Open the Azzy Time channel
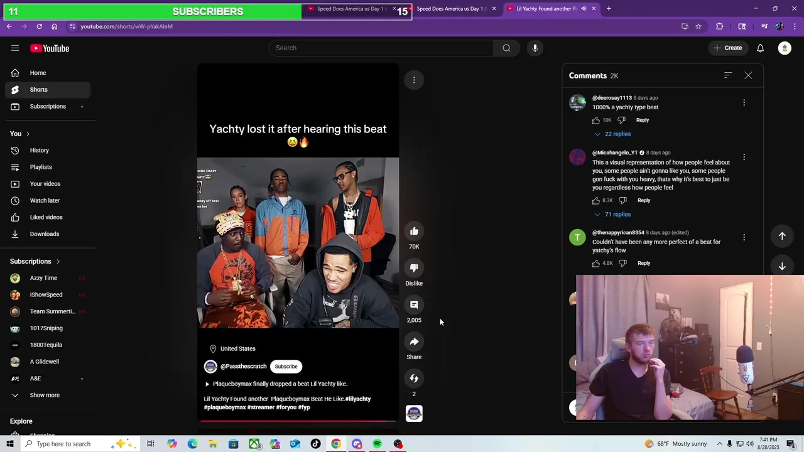The height and width of the screenshot is (452, 804). click(48, 278)
